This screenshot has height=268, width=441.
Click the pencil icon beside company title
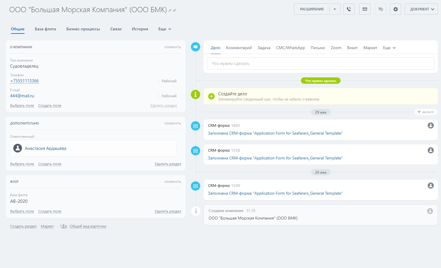pos(170,10)
